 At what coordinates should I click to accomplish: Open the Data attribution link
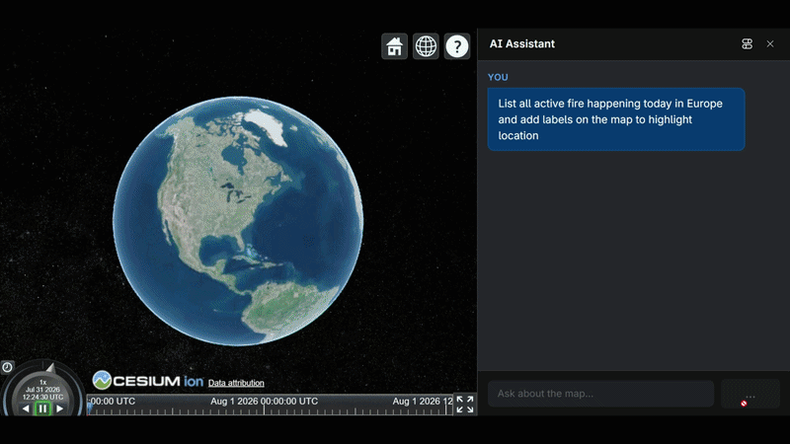[x=236, y=383]
